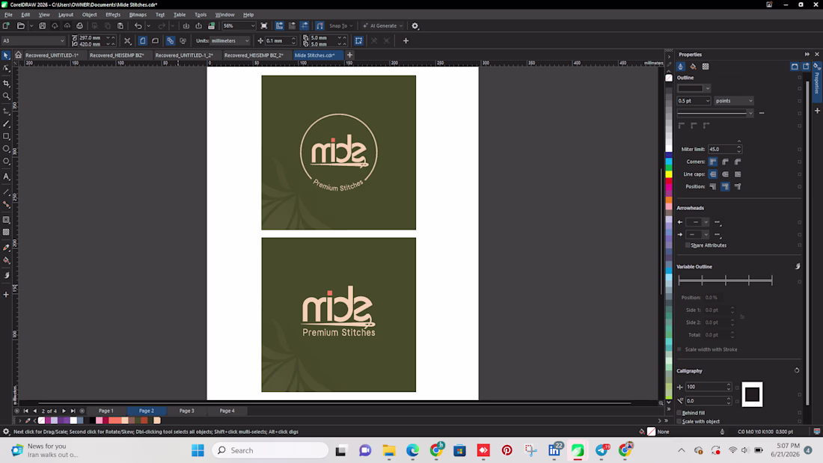This screenshot has width=823, height=463.
Task: Select the Pick tool in toolbox
Action: (6, 55)
